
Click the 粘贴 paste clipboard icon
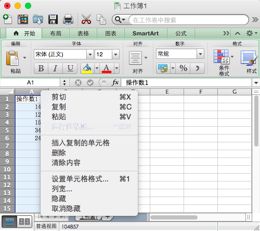pyautogui.click(x=12, y=58)
